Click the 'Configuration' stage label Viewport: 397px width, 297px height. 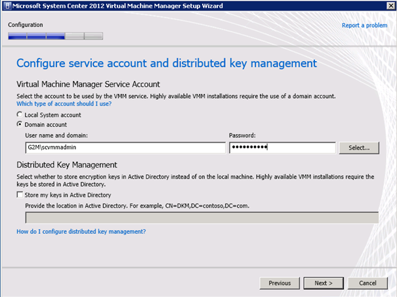[26, 25]
